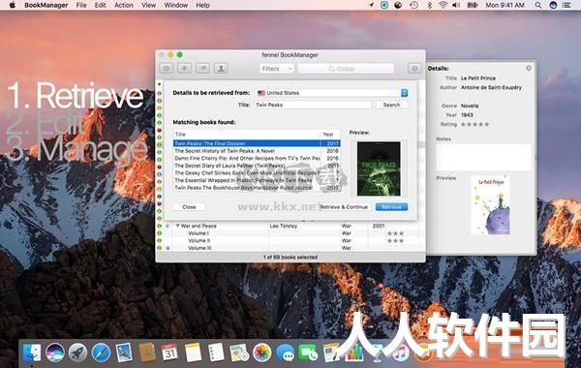
Task: Click the Twin Peaks cover preview image
Action: [x=379, y=169]
